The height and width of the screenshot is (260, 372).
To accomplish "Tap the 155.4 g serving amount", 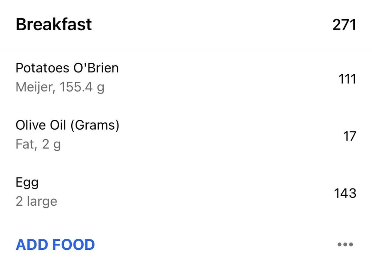I will point(82,87).
